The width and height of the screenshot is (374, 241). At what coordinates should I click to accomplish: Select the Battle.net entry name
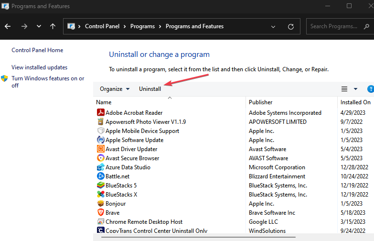[x=118, y=176]
